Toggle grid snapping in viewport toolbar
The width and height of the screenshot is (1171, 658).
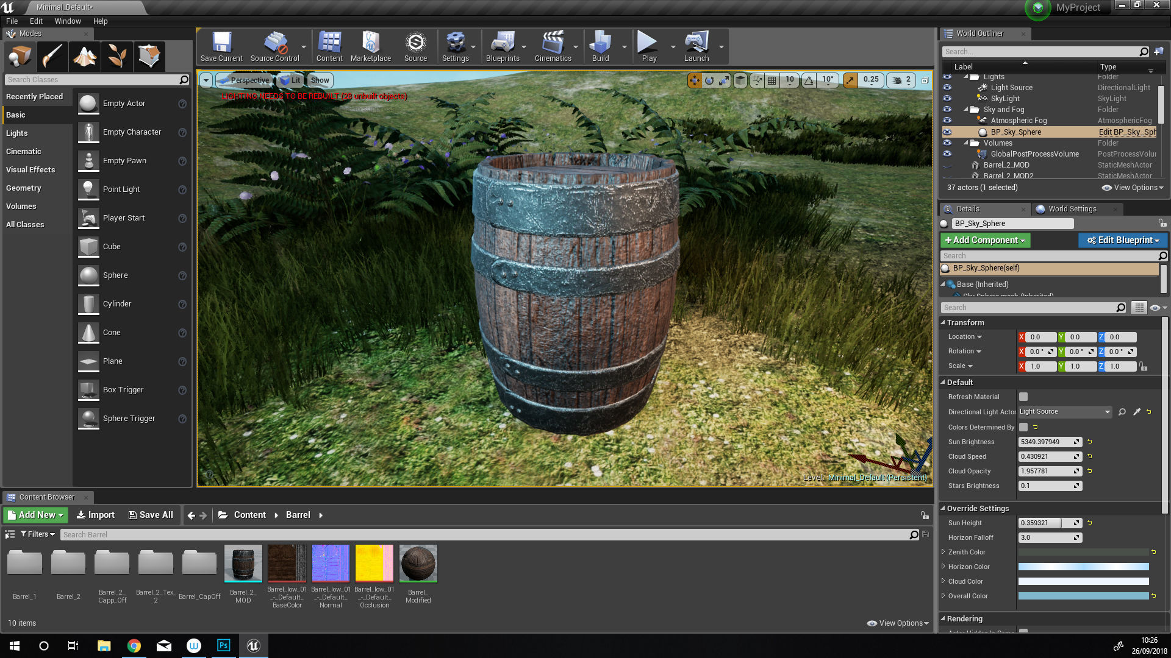(772, 80)
